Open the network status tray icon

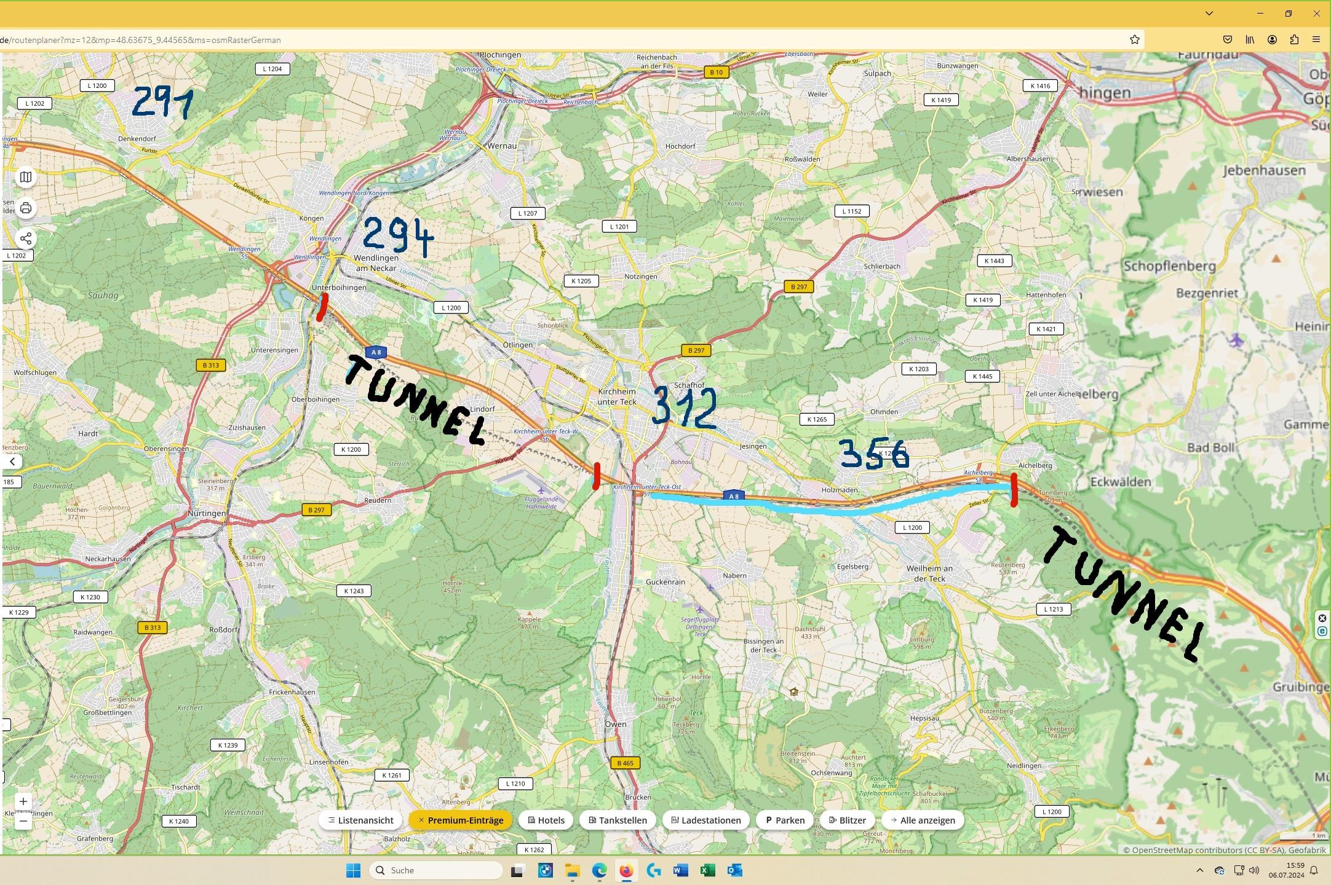(1239, 870)
